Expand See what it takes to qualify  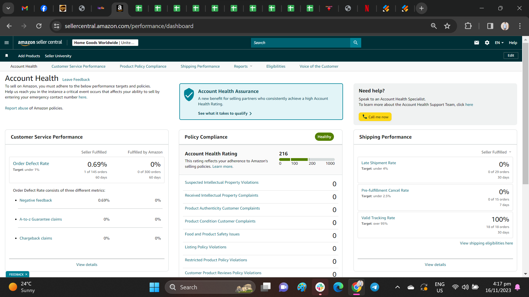[x=225, y=113]
